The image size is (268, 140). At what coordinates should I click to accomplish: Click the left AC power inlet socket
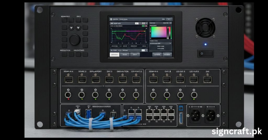(195, 116)
